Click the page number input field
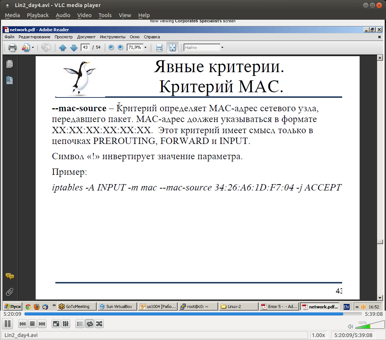 tap(85, 47)
